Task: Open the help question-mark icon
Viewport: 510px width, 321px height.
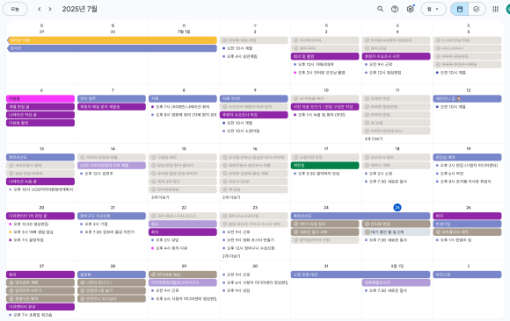Action: [395, 9]
